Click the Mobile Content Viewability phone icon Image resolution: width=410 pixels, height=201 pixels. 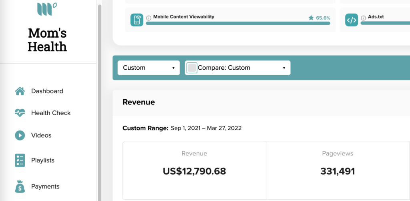tap(137, 20)
